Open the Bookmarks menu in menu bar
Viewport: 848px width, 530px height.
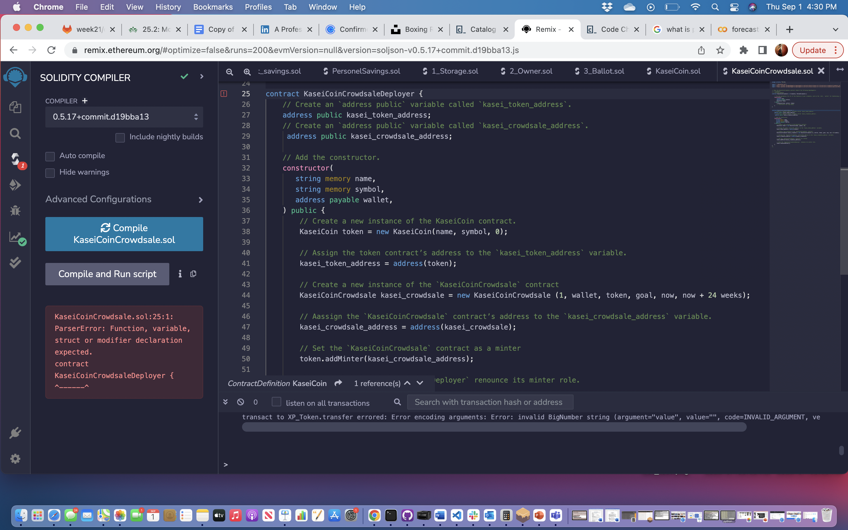click(213, 7)
